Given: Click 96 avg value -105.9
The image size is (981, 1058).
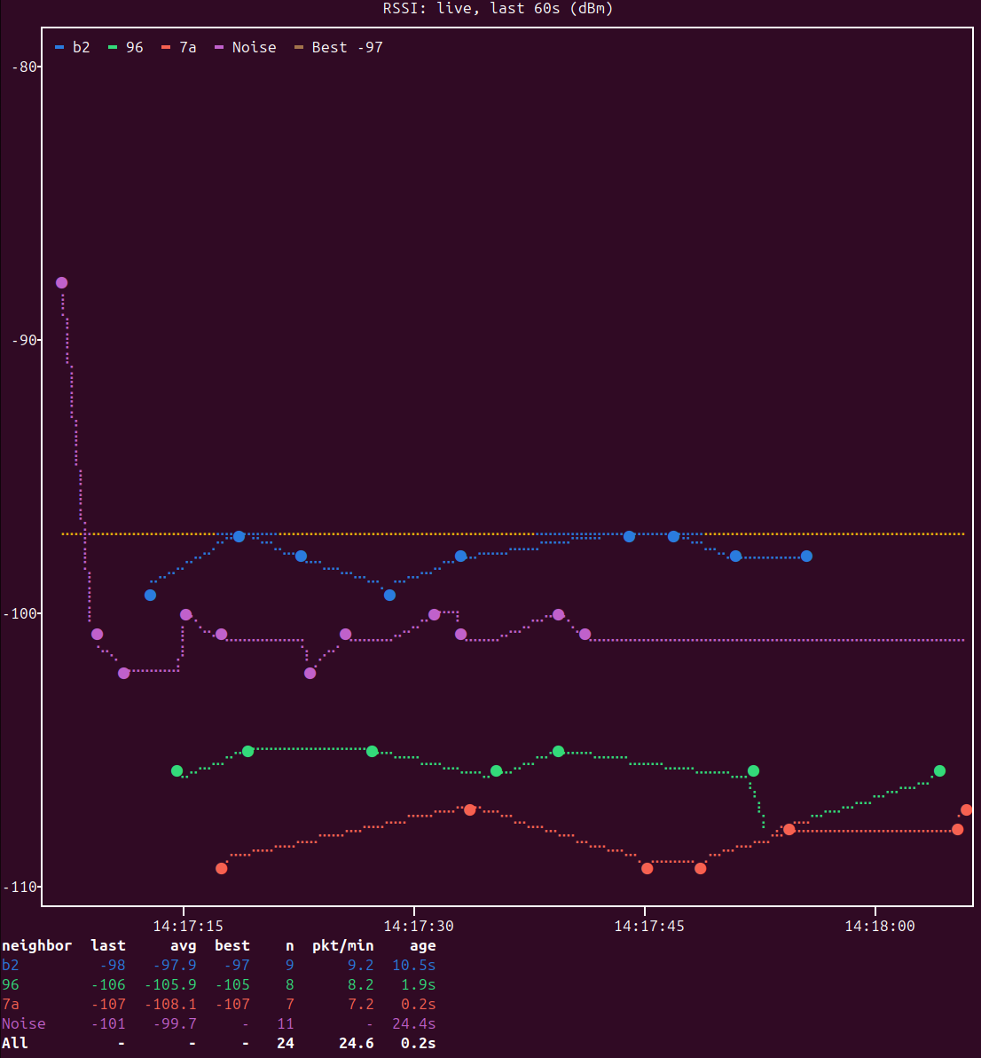Looking at the screenshot, I should coord(170,984).
